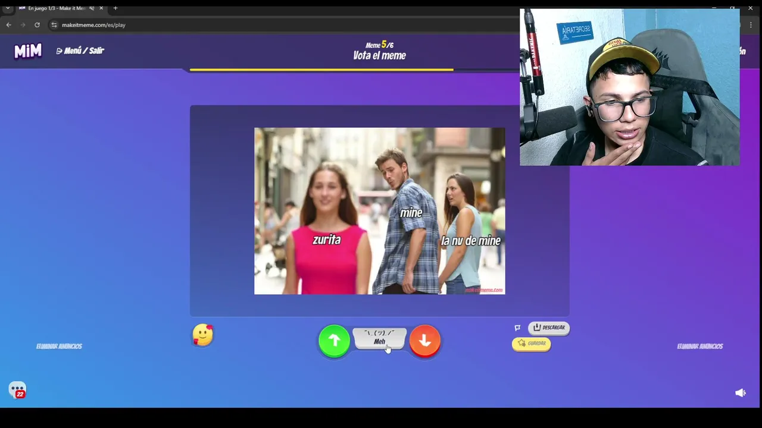
Task: Flag this meme as inappropriate
Action: [517, 328]
